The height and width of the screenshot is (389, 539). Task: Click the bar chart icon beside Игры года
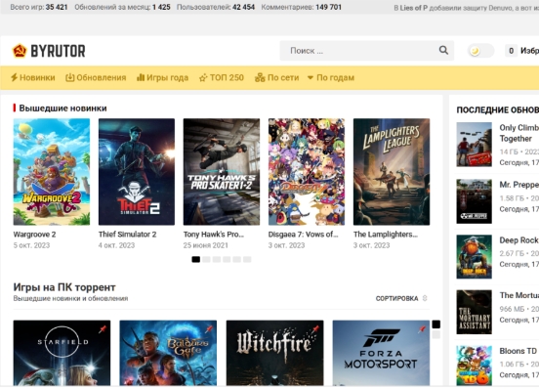141,77
